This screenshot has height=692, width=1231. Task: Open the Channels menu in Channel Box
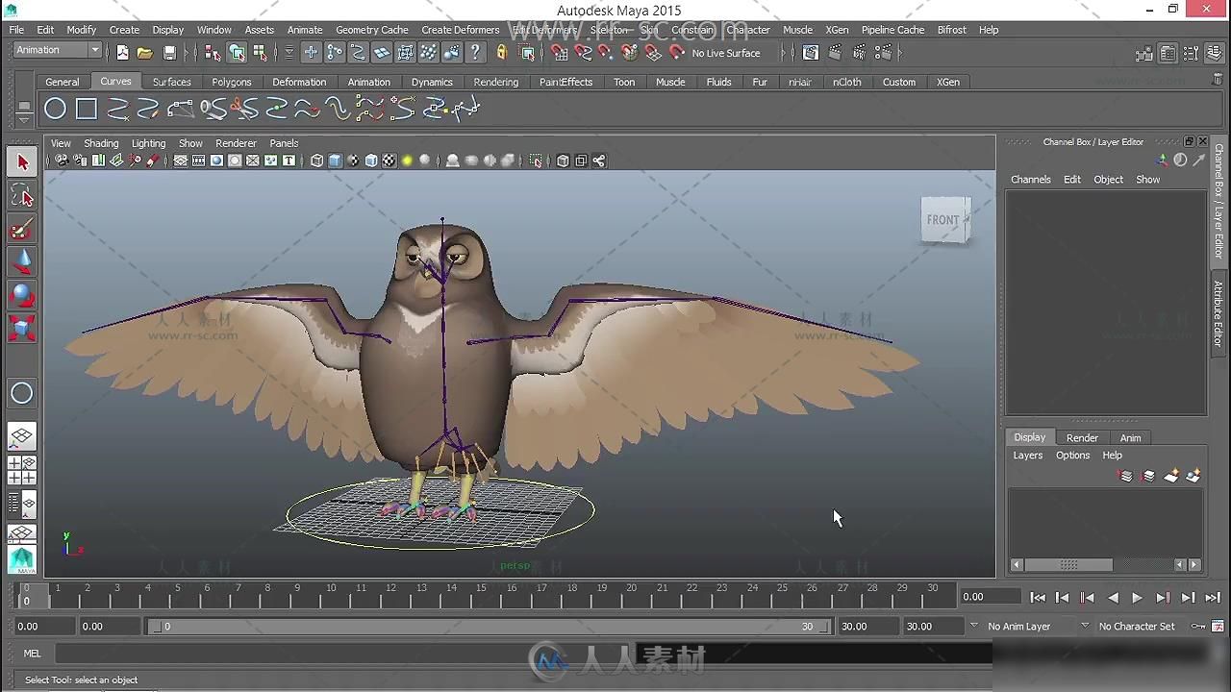click(1030, 180)
